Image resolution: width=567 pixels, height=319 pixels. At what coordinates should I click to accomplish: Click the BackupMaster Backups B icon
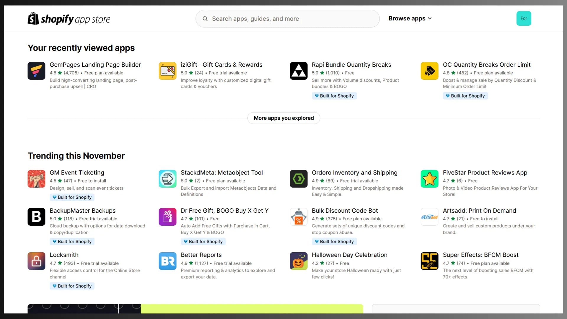pyautogui.click(x=36, y=217)
